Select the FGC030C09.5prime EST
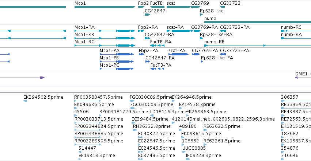The height and width of the screenshot is (161, 311). coord(132,101)
